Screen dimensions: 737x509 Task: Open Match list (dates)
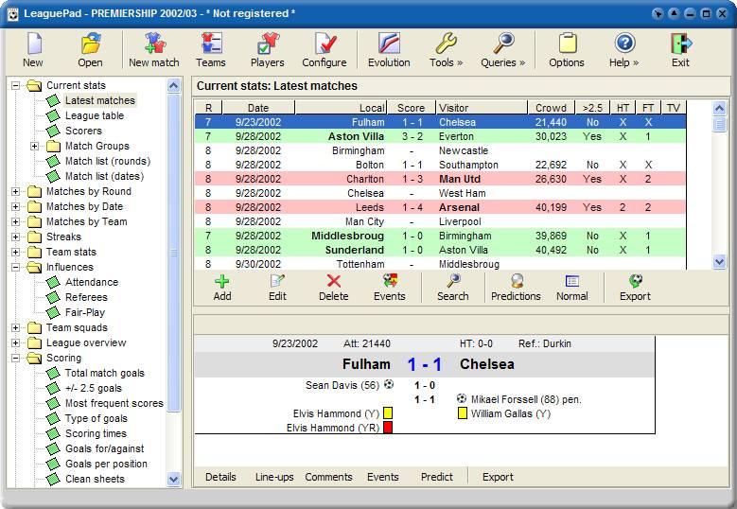tap(104, 176)
